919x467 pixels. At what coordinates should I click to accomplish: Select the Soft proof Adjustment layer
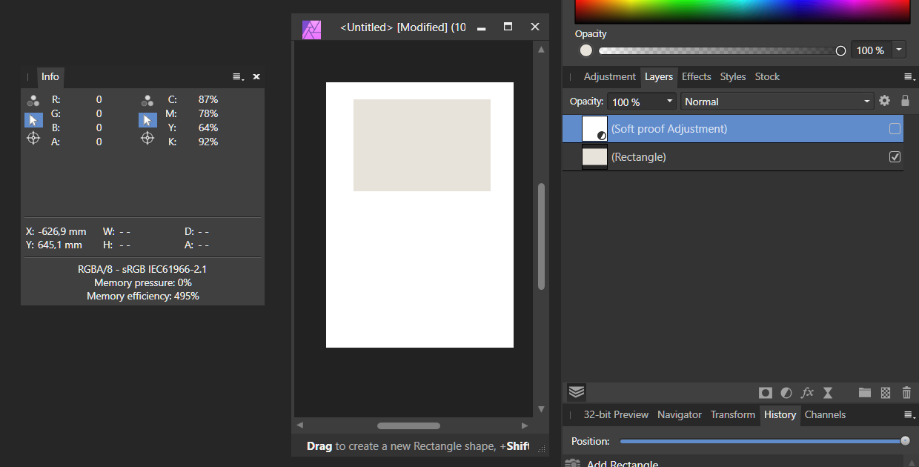click(x=689, y=128)
